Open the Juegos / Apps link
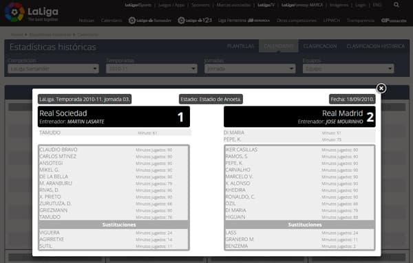This screenshot has height=263, width=413. click(x=171, y=5)
